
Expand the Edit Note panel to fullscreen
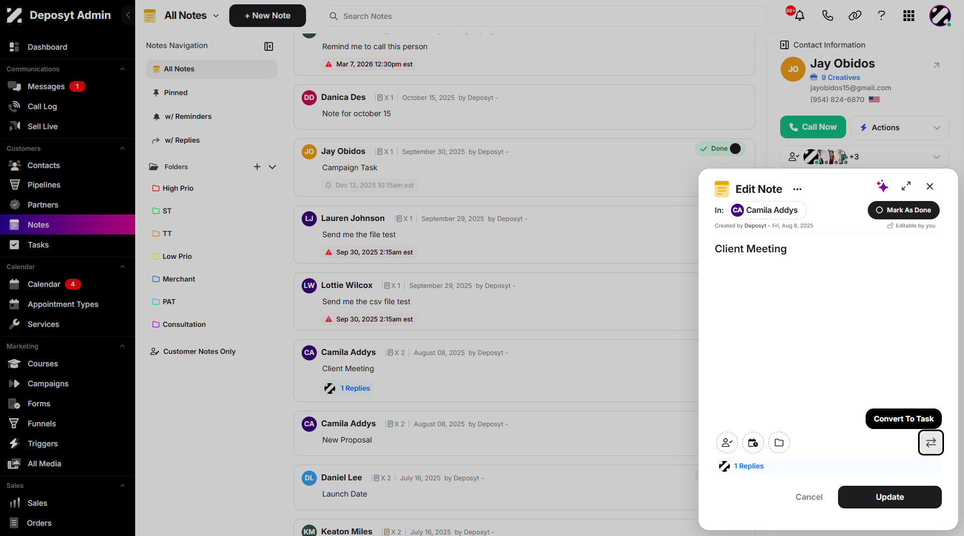[906, 186]
